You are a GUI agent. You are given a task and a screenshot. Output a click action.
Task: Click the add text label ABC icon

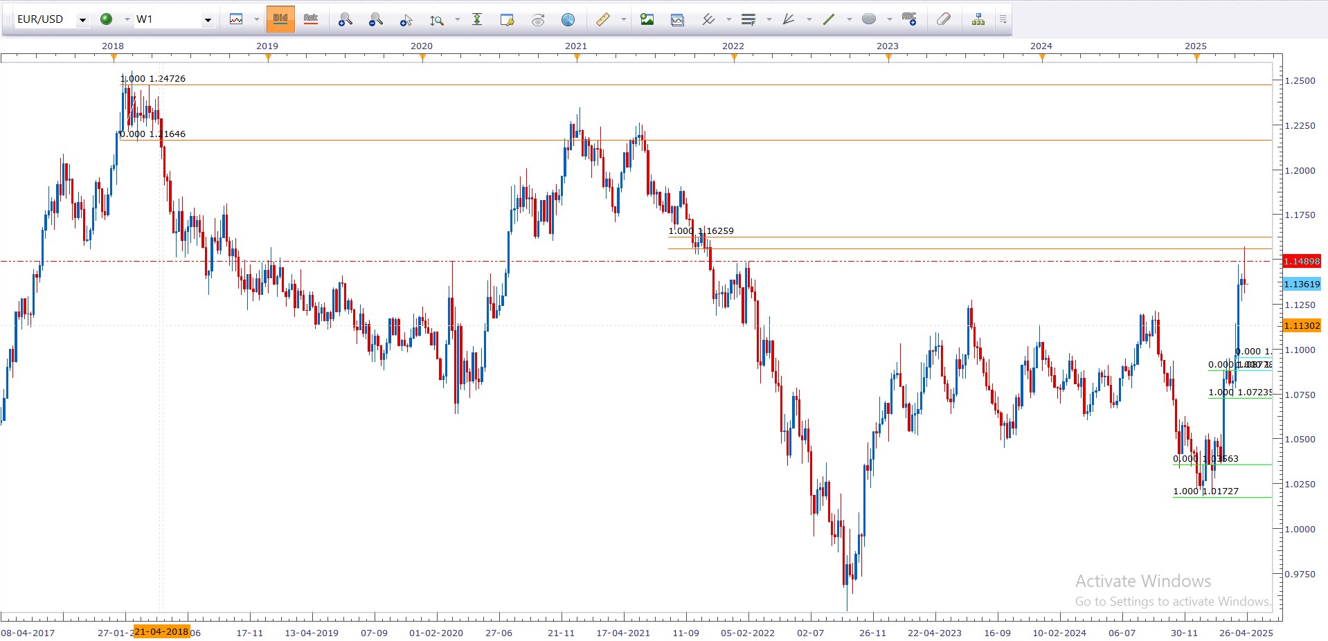[x=909, y=19]
